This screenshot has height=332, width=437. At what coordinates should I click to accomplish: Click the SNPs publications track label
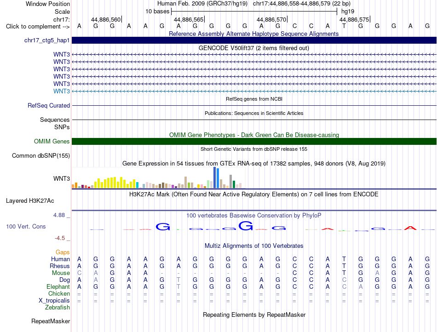click(x=62, y=127)
